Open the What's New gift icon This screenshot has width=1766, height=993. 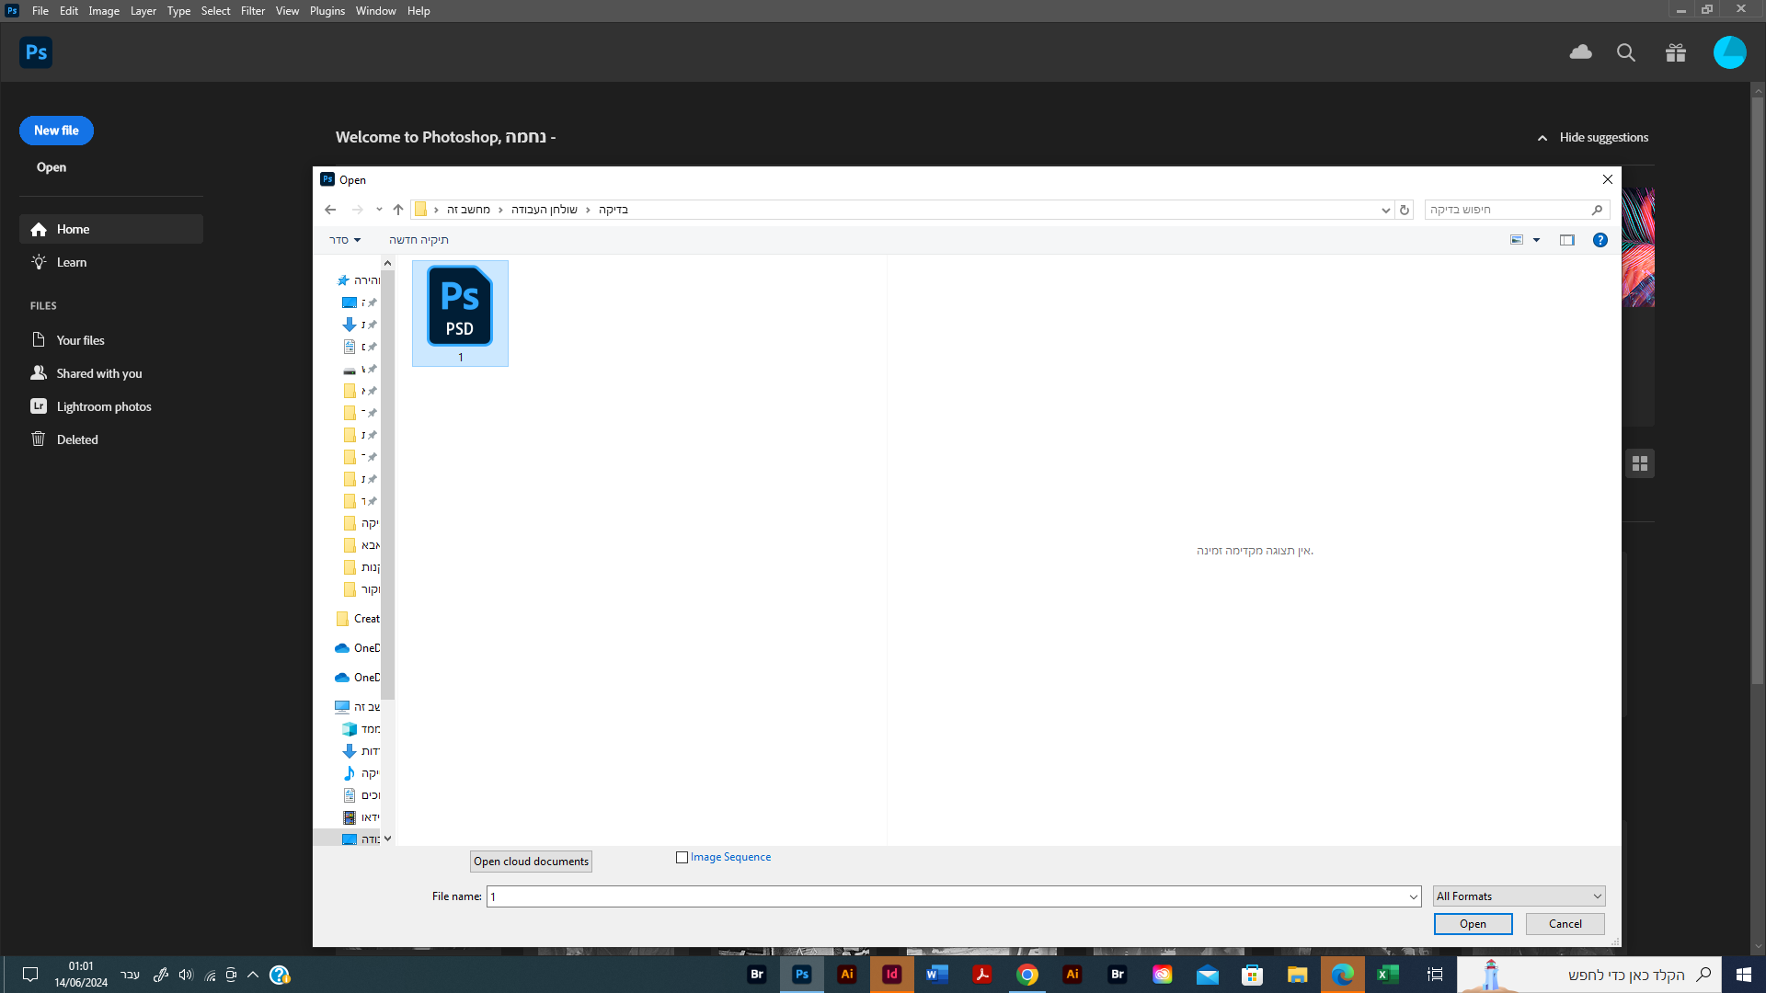pos(1676,52)
